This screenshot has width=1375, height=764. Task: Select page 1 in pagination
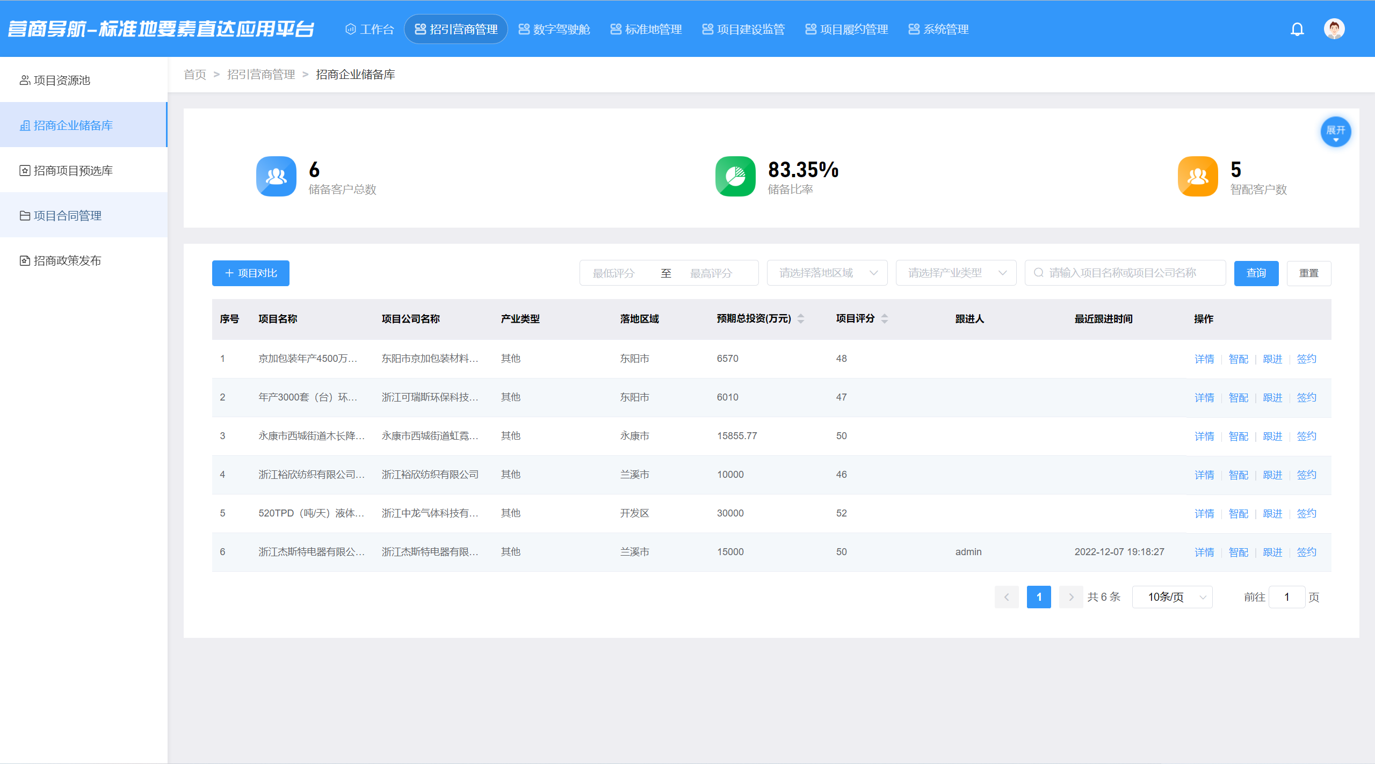click(x=1039, y=597)
